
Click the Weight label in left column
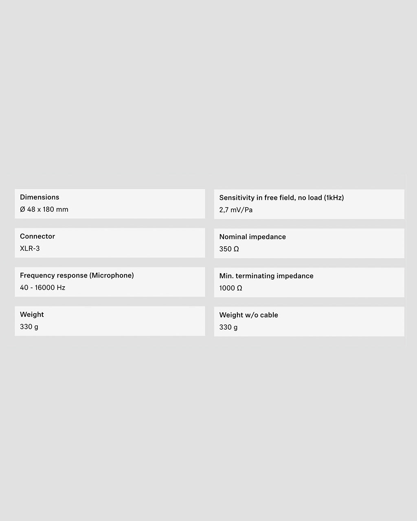tap(32, 315)
